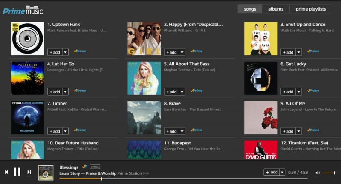
Task: Switch to the albums tab
Action: coord(276,9)
